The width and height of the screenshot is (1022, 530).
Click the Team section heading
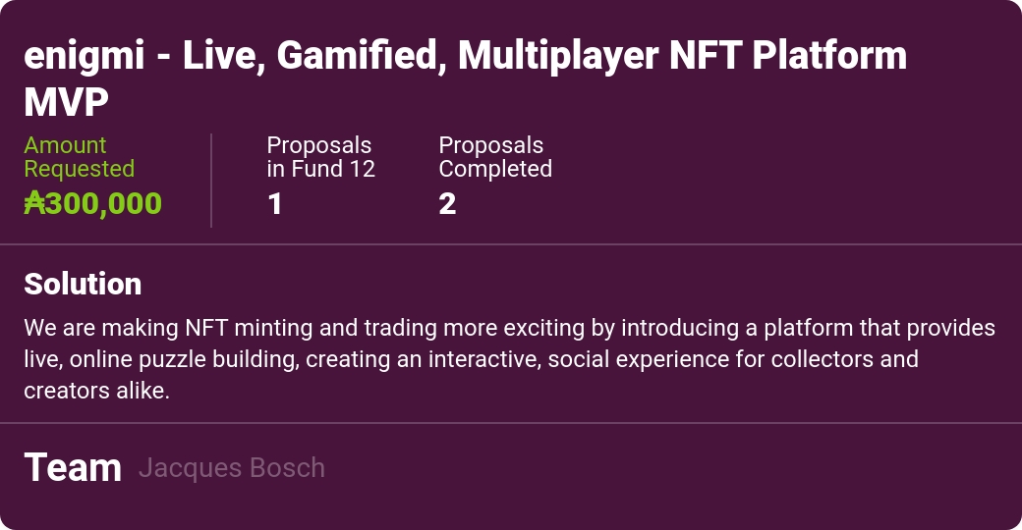pos(73,467)
